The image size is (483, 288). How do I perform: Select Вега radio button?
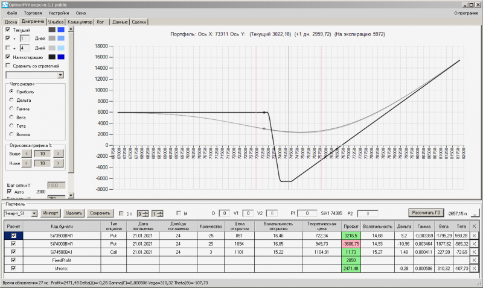[11, 117]
